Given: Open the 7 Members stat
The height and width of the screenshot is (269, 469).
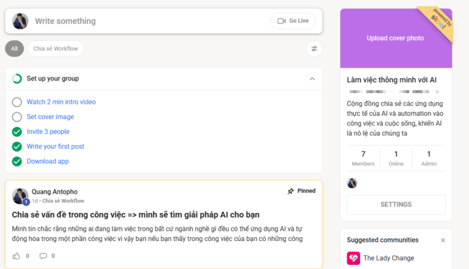Looking at the screenshot, I should 363,158.
